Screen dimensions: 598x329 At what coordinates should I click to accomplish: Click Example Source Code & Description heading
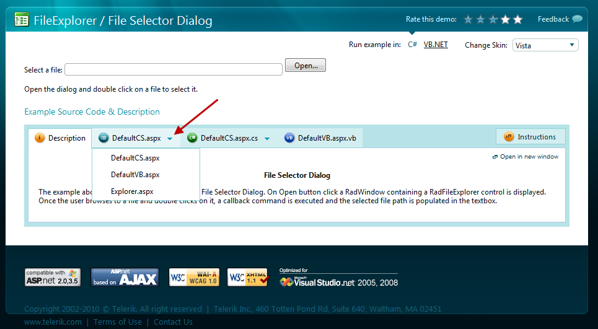coord(92,112)
